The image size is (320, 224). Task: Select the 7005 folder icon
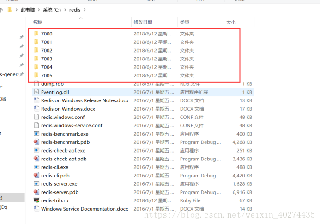click(36, 75)
